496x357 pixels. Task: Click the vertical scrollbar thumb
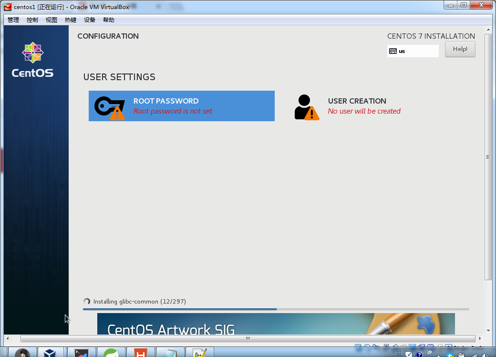point(488,157)
